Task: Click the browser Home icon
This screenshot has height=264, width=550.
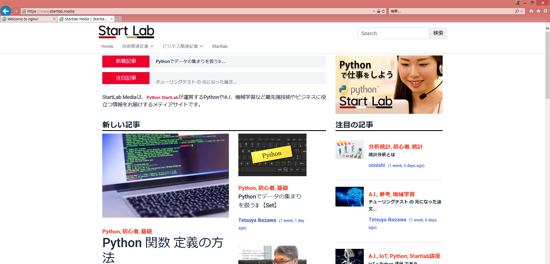Action: [531, 11]
